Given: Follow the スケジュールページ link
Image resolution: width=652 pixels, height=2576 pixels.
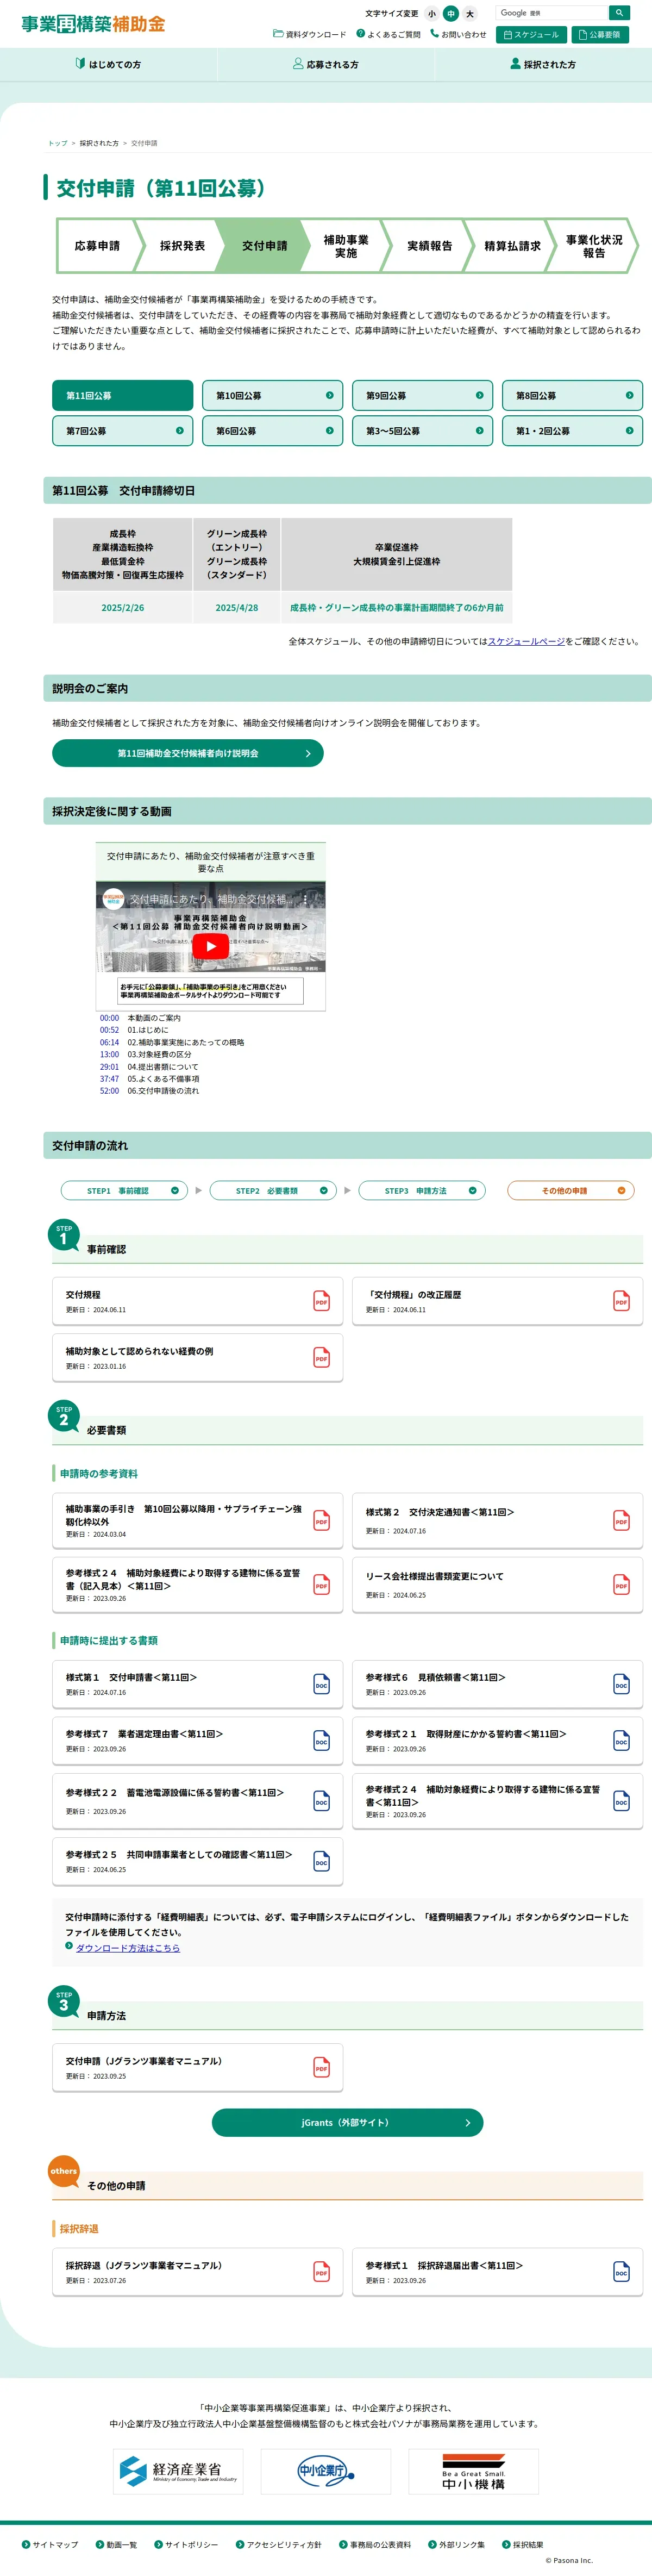Looking at the screenshot, I should click(526, 642).
